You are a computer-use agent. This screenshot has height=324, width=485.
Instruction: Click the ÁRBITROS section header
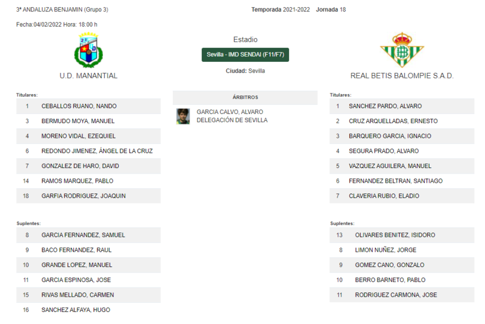coord(245,98)
